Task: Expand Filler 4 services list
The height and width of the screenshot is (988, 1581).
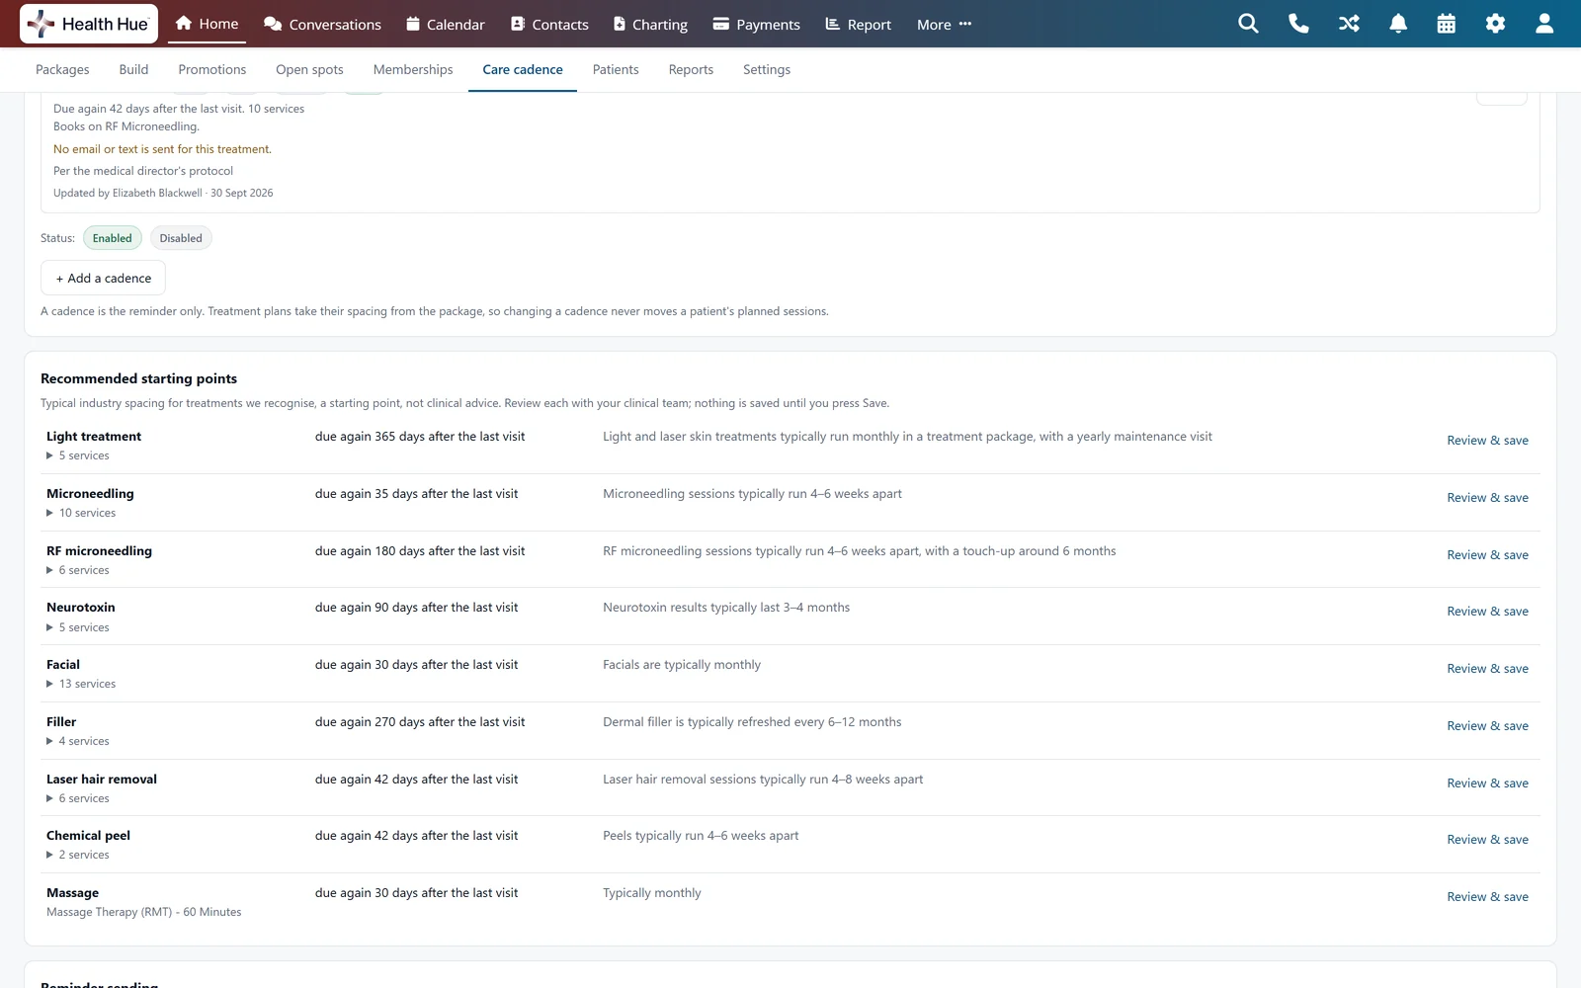Action: [78, 741]
